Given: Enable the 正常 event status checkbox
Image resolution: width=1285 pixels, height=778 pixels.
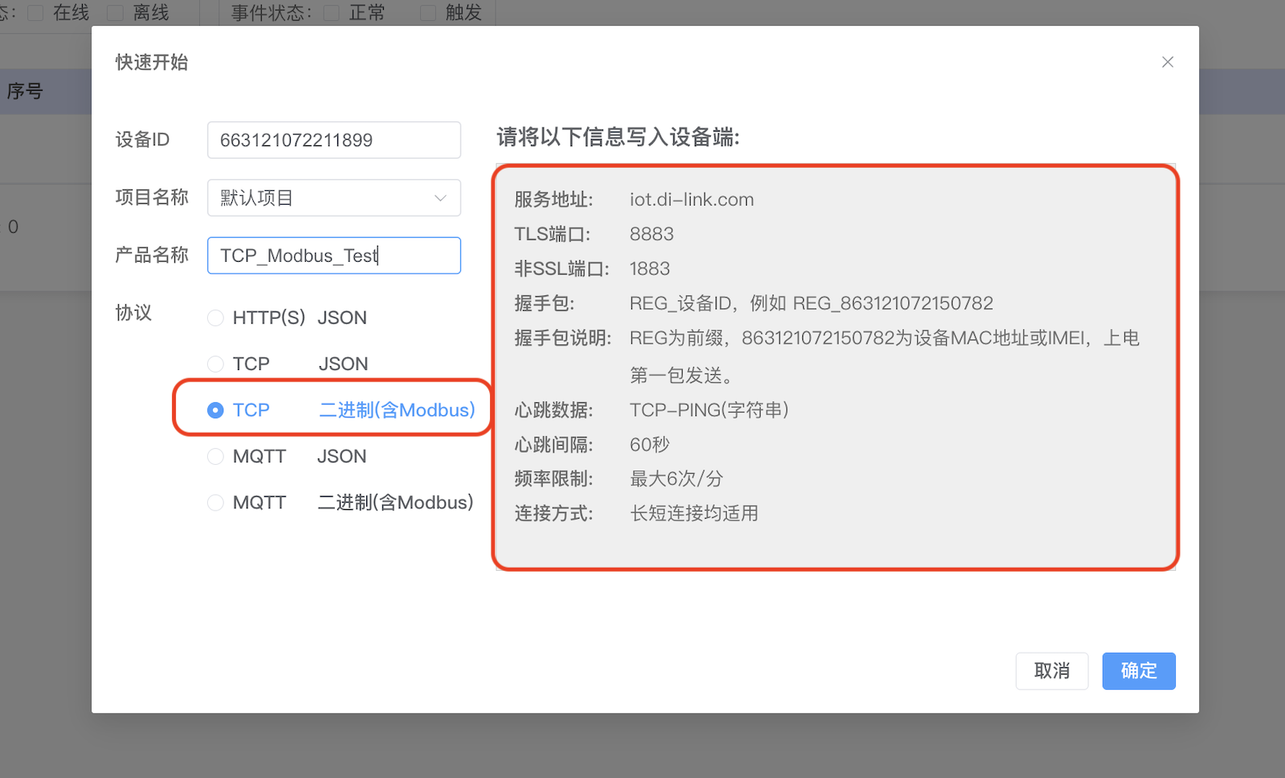Looking at the screenshot, I should click(330, 12).
